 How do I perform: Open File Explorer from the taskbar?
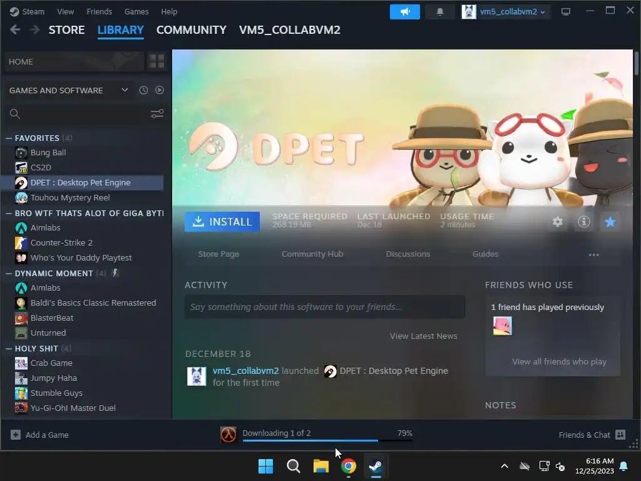coord(321,466)
